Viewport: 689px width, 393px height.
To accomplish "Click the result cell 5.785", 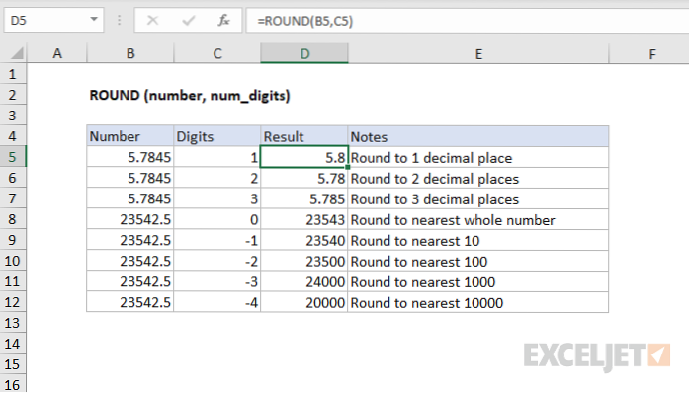I will click(304, 198).
